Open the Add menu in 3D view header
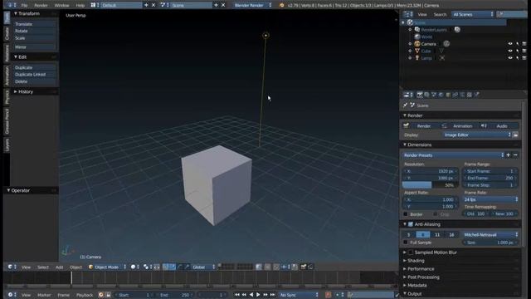531x299 pixels. (x=59, y=267)
